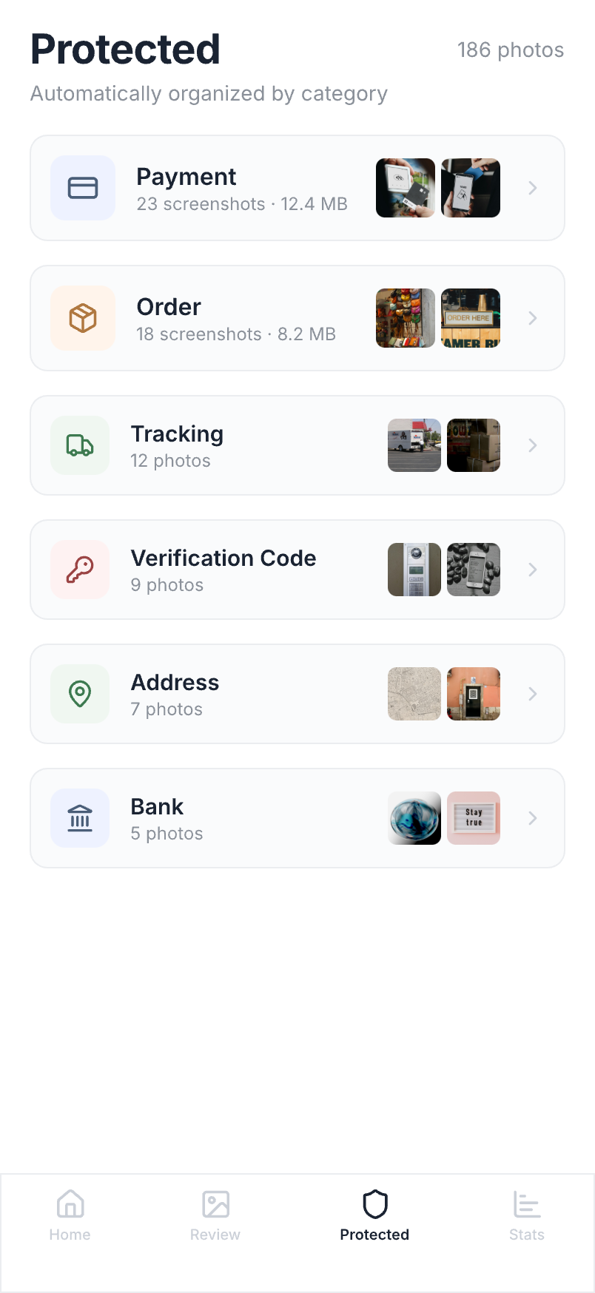The image size is (595, 1293).
Task: Open the Address row chevron arrow
Action: (533, 694)
